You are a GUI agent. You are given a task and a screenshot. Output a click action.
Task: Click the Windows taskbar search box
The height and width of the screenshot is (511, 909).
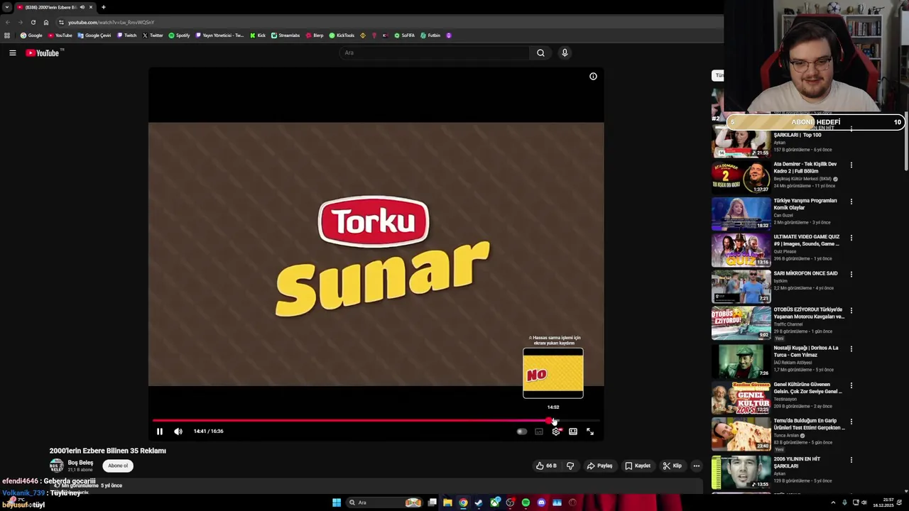[384, 502]
